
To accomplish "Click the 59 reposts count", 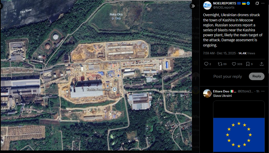I will (x=225, y=64).
